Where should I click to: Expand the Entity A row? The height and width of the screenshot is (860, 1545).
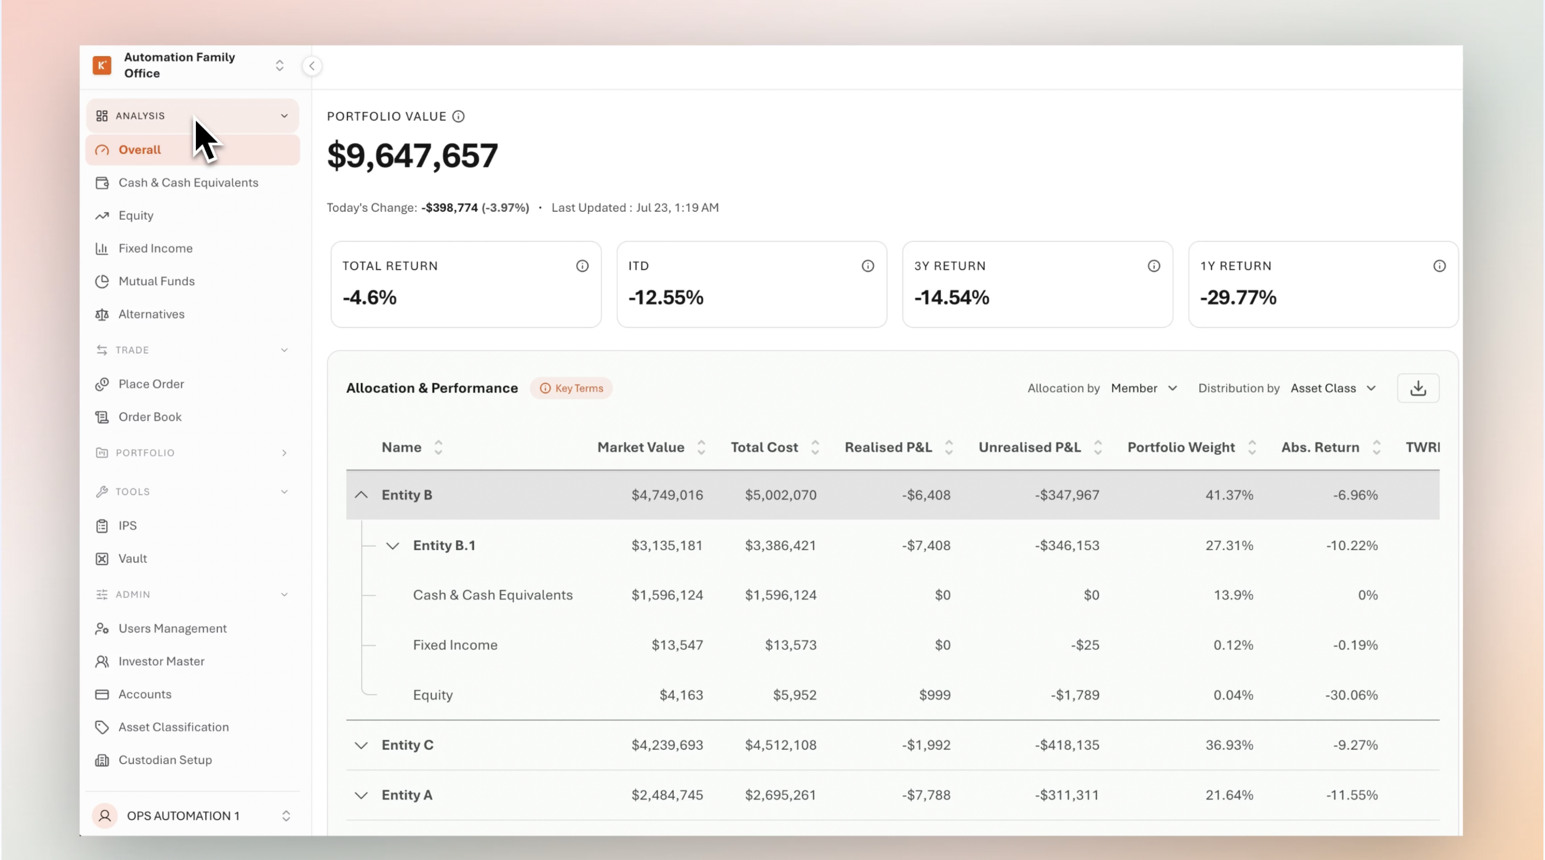tap(361, 796)
